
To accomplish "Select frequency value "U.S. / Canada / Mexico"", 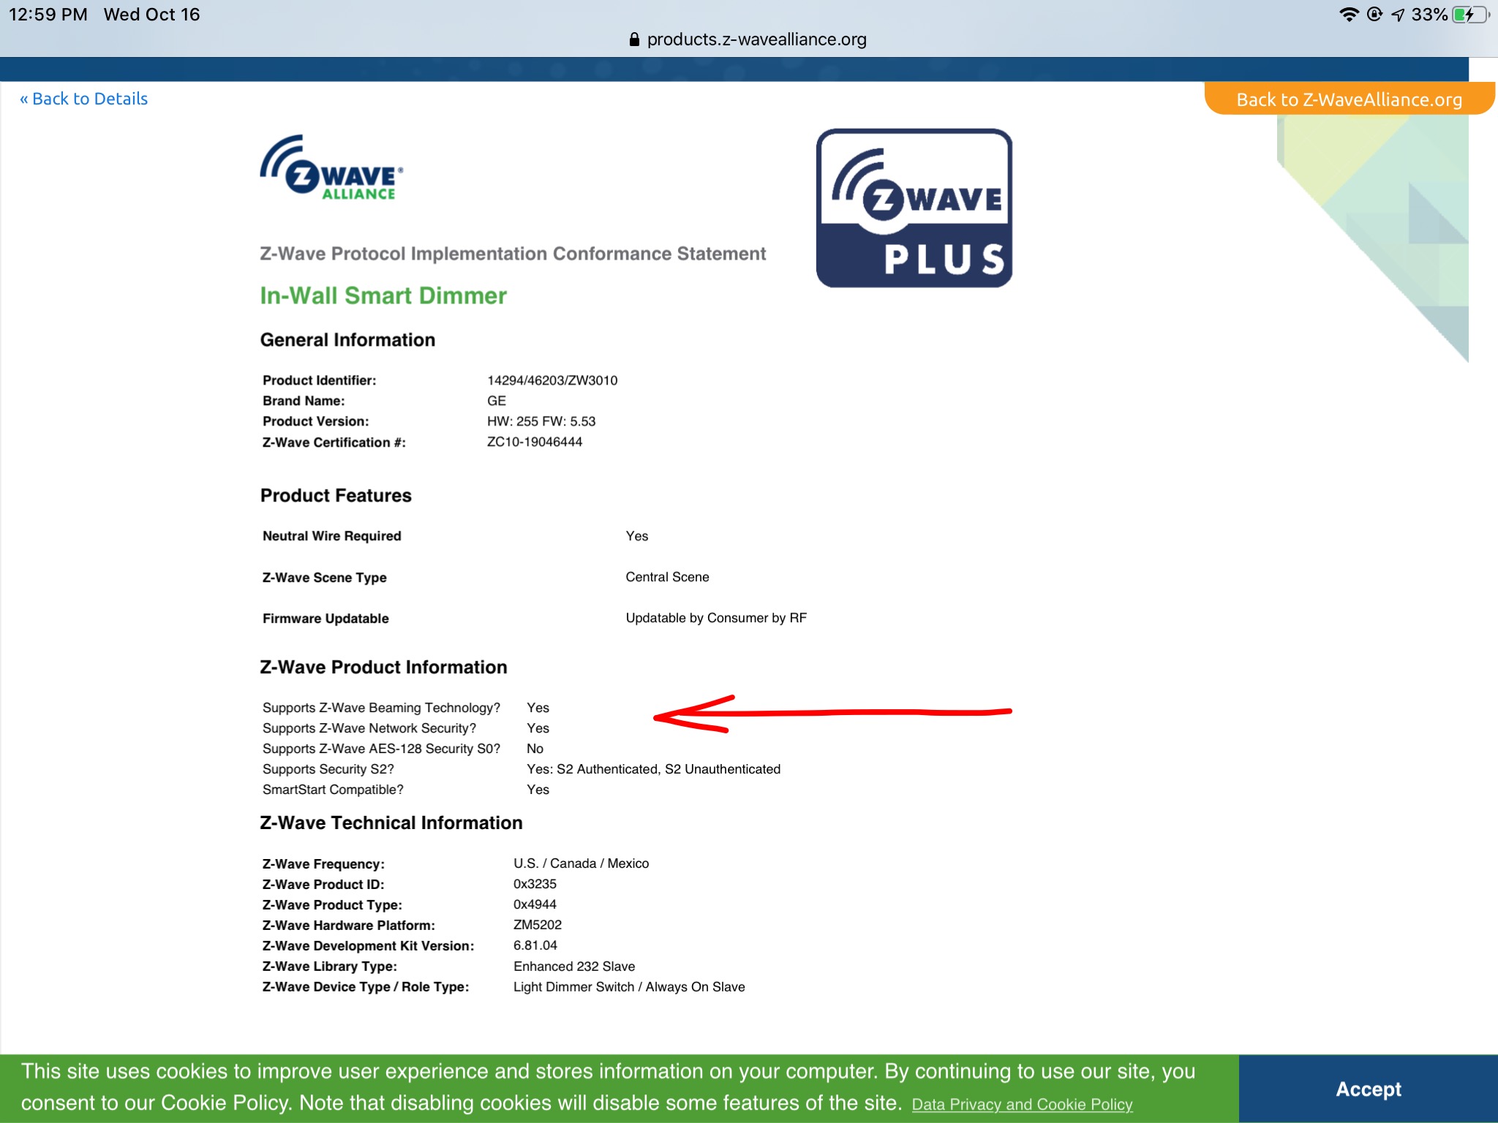I will click(581, 863).
